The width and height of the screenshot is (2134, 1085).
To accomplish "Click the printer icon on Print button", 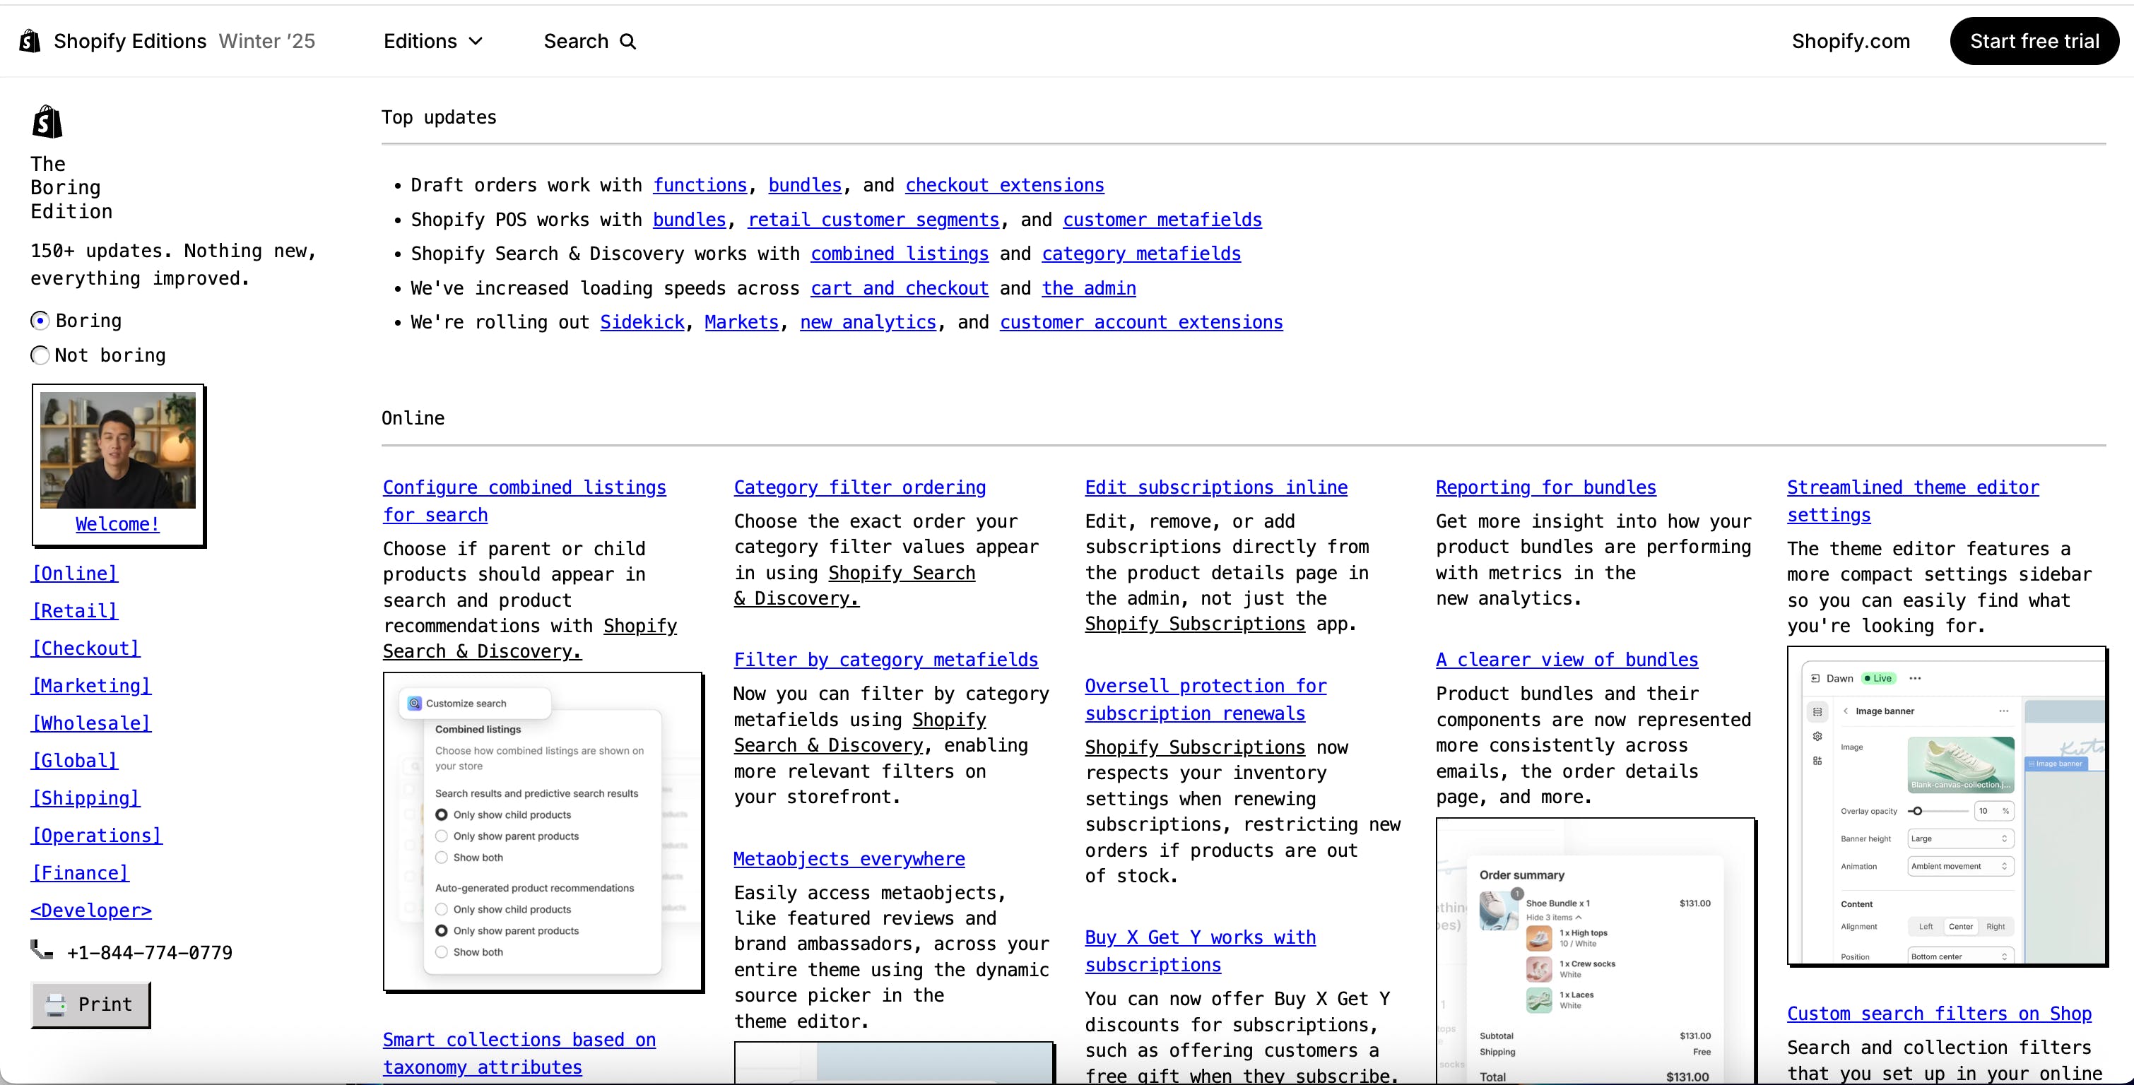I will (x=56, y=1004).
